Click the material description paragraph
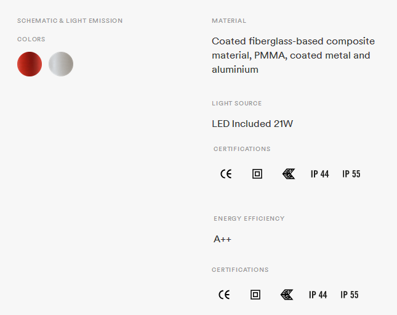 pyautogui.click(x=293, y=55)
